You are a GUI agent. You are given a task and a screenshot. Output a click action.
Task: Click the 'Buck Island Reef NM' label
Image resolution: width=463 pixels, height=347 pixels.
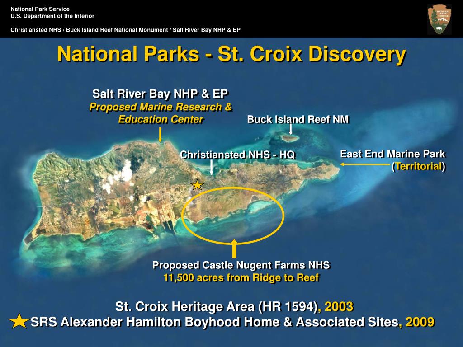click(298, 119)
